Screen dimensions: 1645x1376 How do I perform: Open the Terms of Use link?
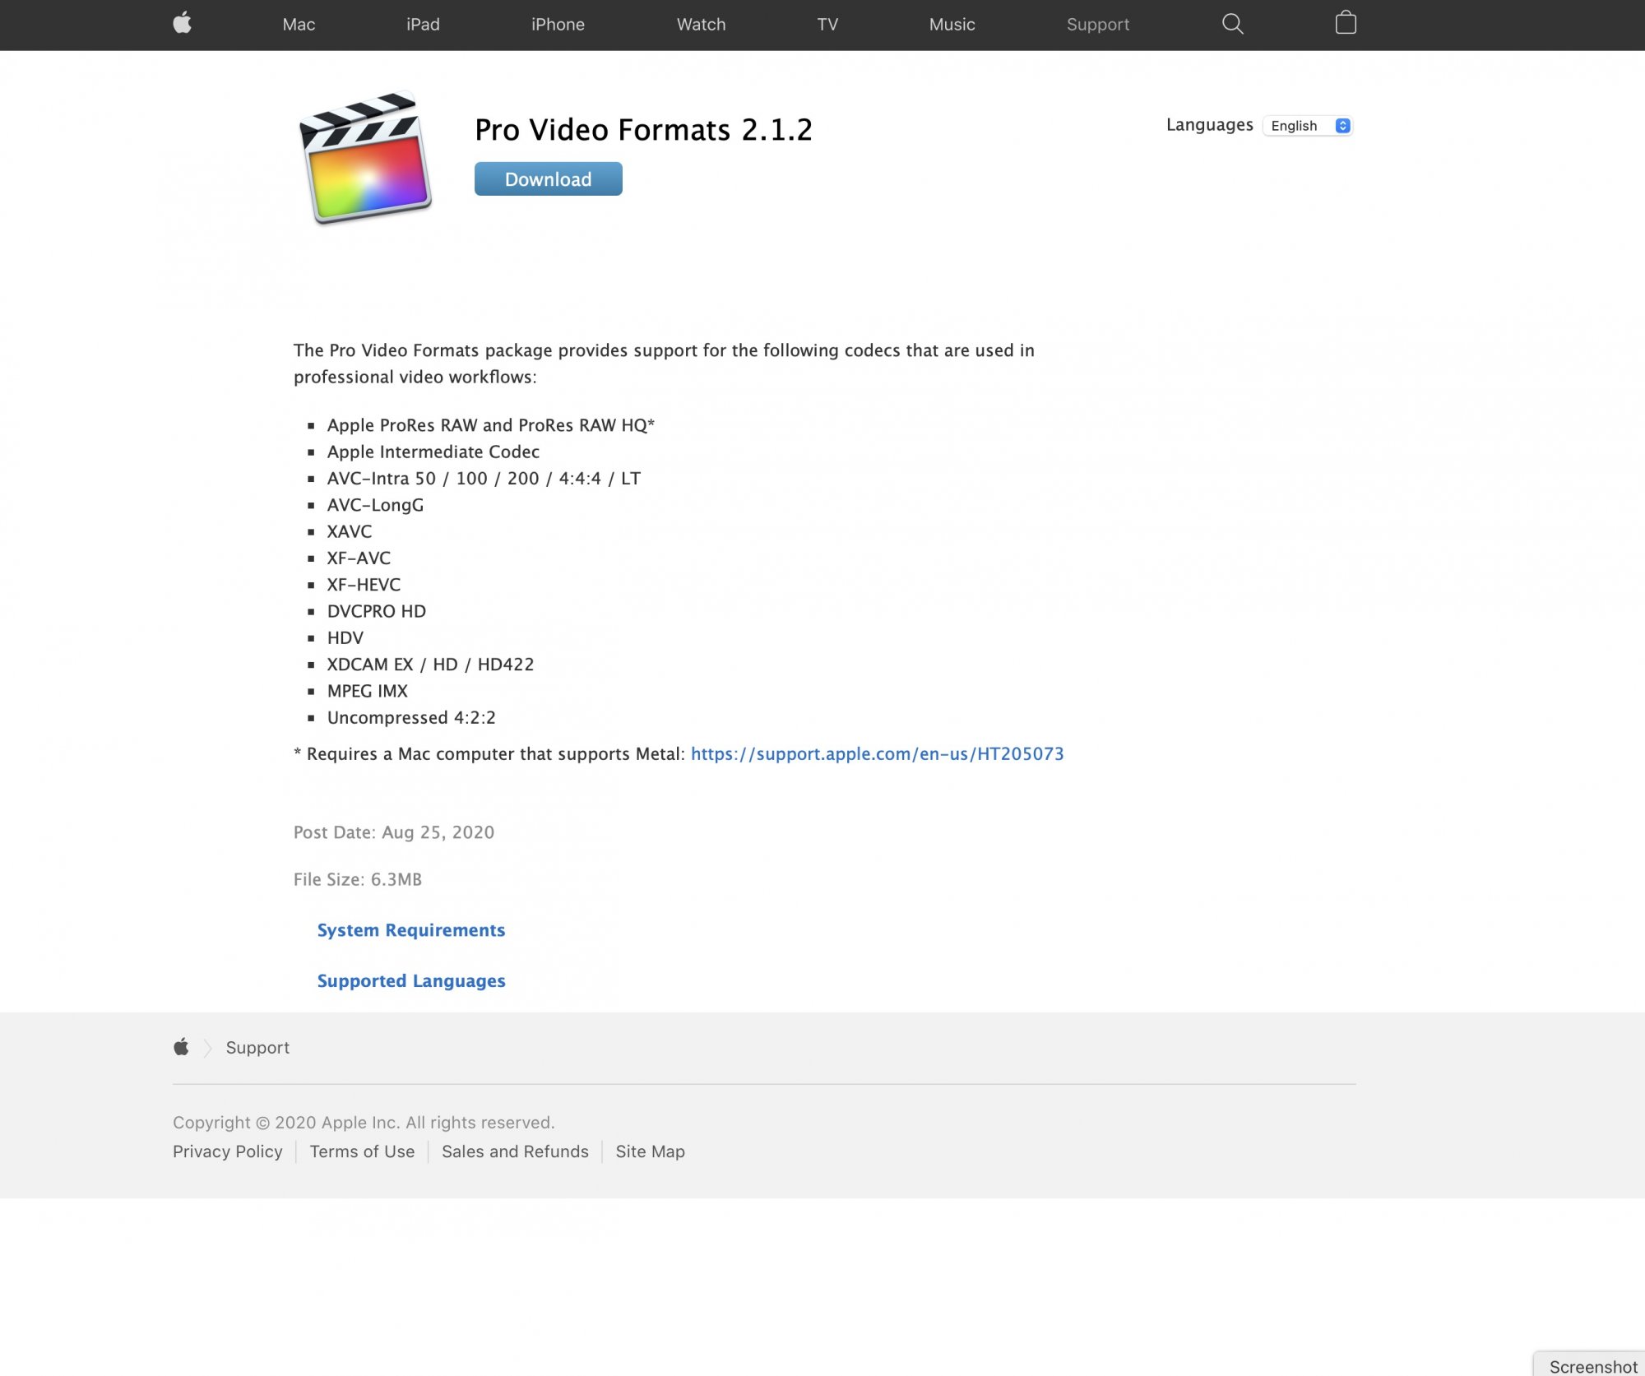point(362,1151)
